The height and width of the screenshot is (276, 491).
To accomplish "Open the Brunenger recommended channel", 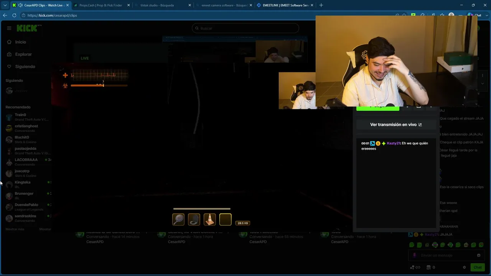I will click(x=28, y=195).
